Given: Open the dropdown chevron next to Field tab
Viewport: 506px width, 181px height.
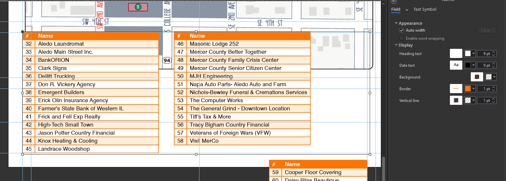Looking at the screenshot, I should tap(407, 10).
